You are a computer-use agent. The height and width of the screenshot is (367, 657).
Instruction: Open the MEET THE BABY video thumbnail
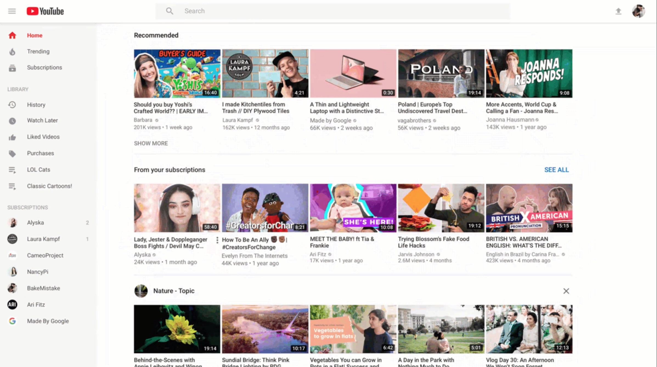click(x=353, y=208)
